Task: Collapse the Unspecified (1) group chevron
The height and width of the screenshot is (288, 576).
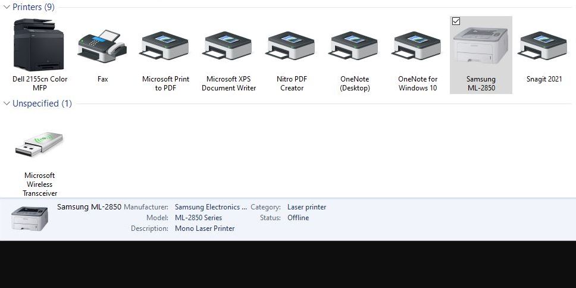Action: (6, 104)
